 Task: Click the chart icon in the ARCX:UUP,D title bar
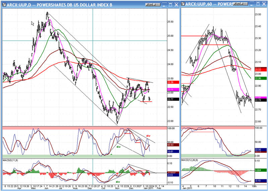(4, 5)
